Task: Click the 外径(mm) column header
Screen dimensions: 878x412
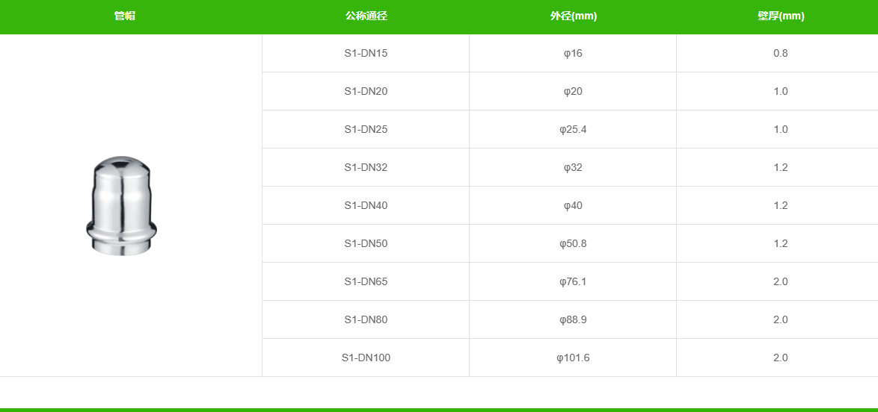Action: tap(574, 16)
